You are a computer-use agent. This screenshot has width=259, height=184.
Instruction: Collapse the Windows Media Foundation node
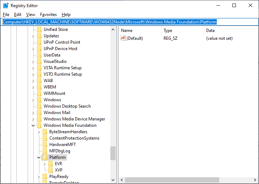tap(33, 125)
